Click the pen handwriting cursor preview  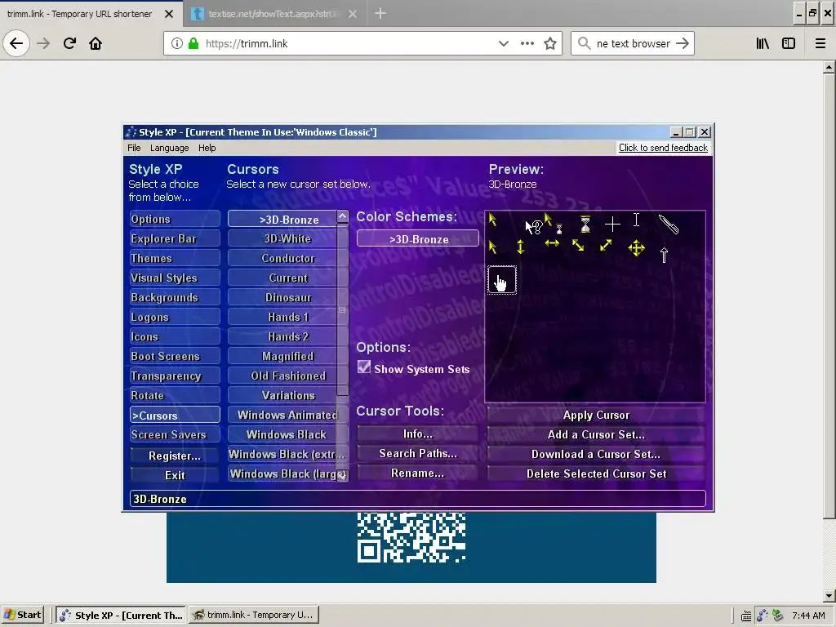pyautogui.click(x=669, y=225)
